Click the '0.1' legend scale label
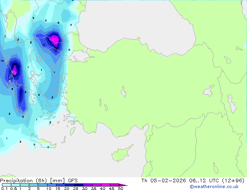This screenshot has height=190, width=247. (x=4, y=188)
